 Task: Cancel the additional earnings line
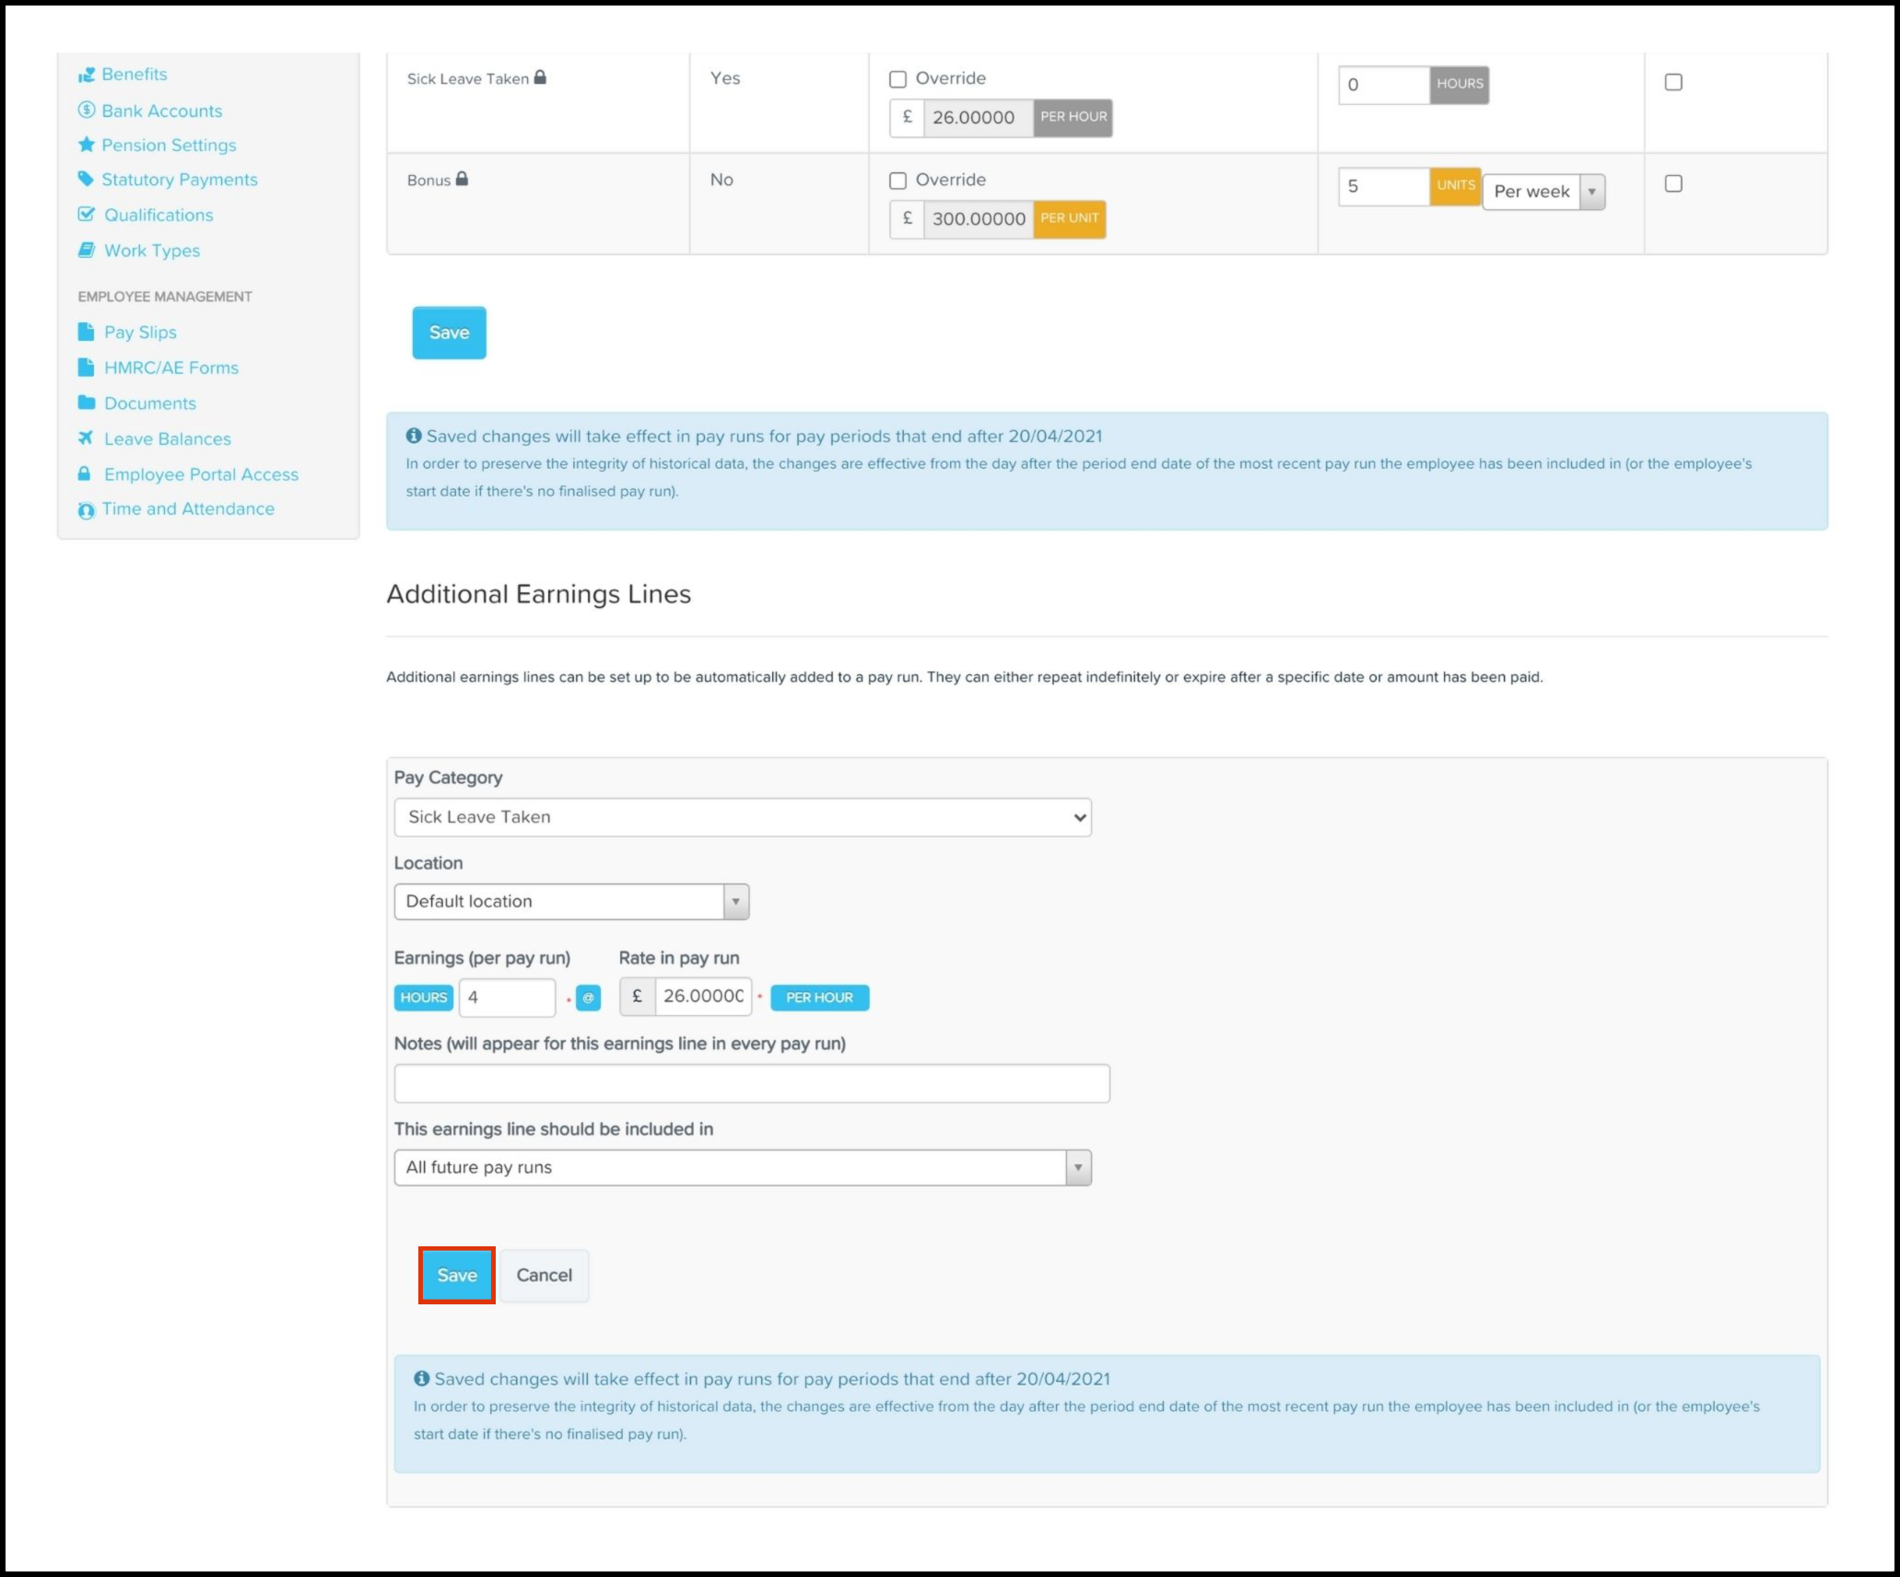(544, 1276)
